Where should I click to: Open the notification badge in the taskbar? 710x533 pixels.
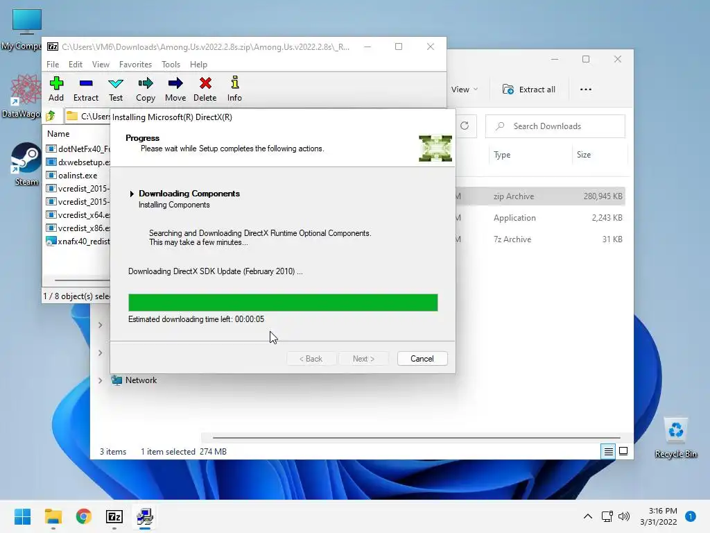tap(691, 516)
